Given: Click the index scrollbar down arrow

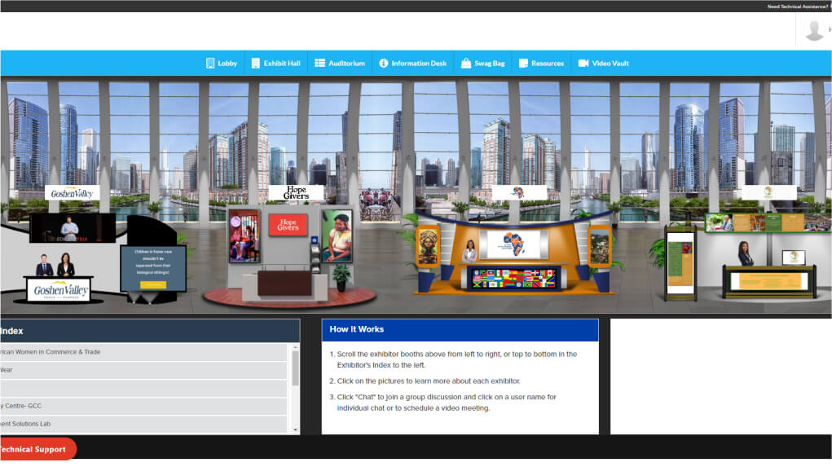Looking at the screenshot, I should click(296, 430).
